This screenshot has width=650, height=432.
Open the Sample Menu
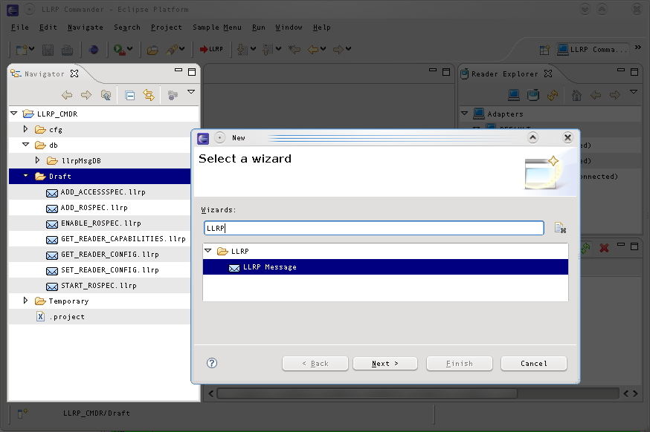point(217,27)
